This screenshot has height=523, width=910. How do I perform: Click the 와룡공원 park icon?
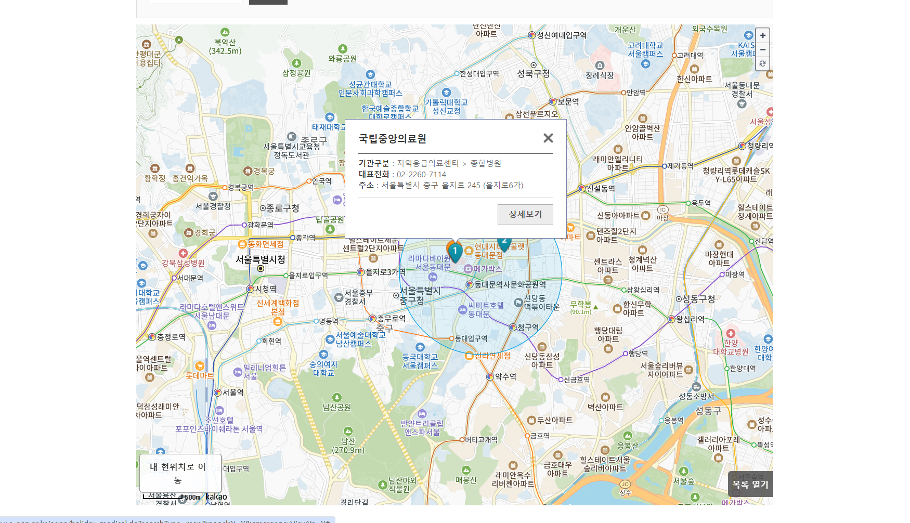click(343, 49)
